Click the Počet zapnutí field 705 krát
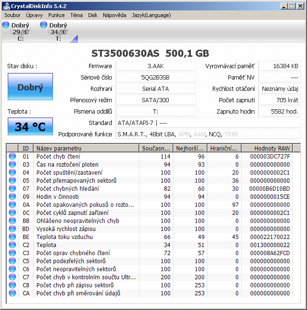This screenshot has height=310, width=307. coord(280,100)
